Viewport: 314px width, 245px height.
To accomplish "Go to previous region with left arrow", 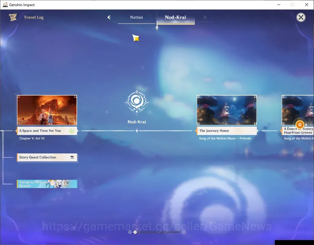I will pyautogui.click(x=109, y=17).
